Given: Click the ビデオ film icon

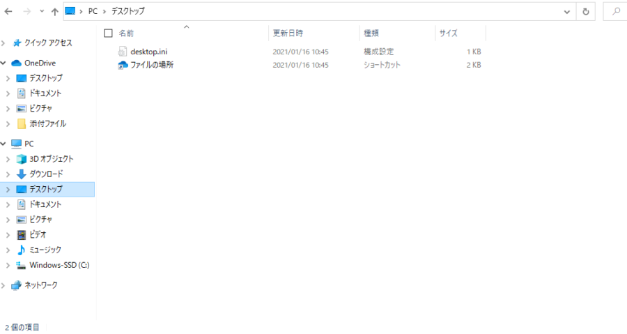Looking at the screenshot, I should [21, 235].
